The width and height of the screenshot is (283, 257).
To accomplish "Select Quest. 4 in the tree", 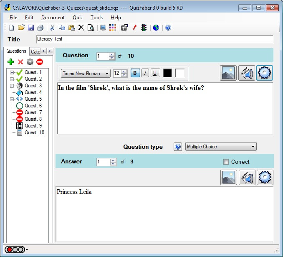I will click(x=33, y=92).
